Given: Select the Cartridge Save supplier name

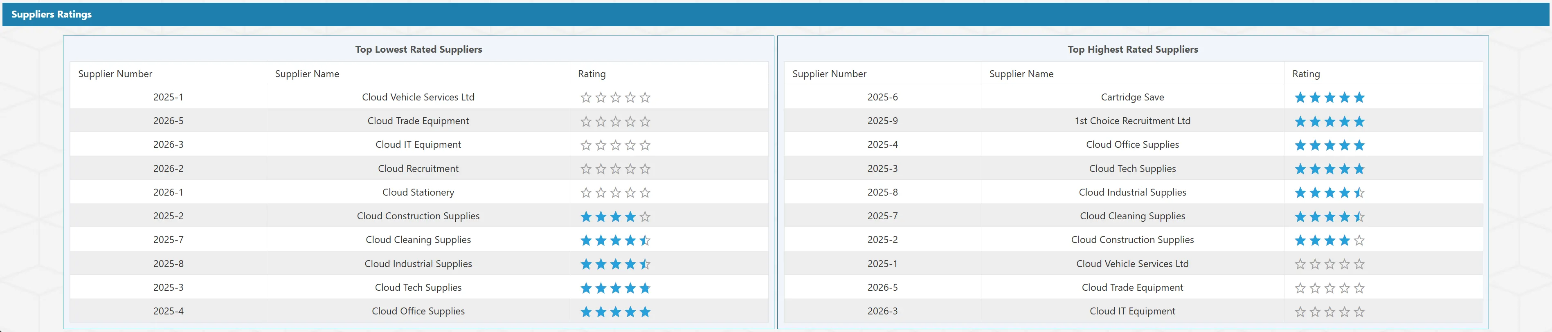Looking at the screenshot, I should [x=1132, y=97].
